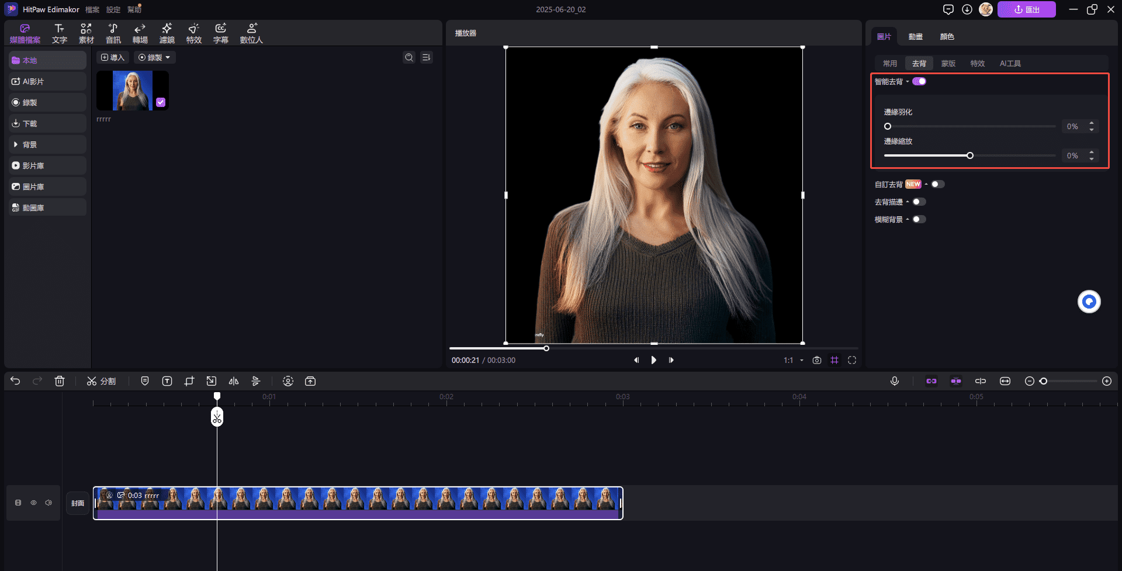1122x571 pixels.
Task: Open the 轉場 (Transitions) tab
Action: point(140,33)
